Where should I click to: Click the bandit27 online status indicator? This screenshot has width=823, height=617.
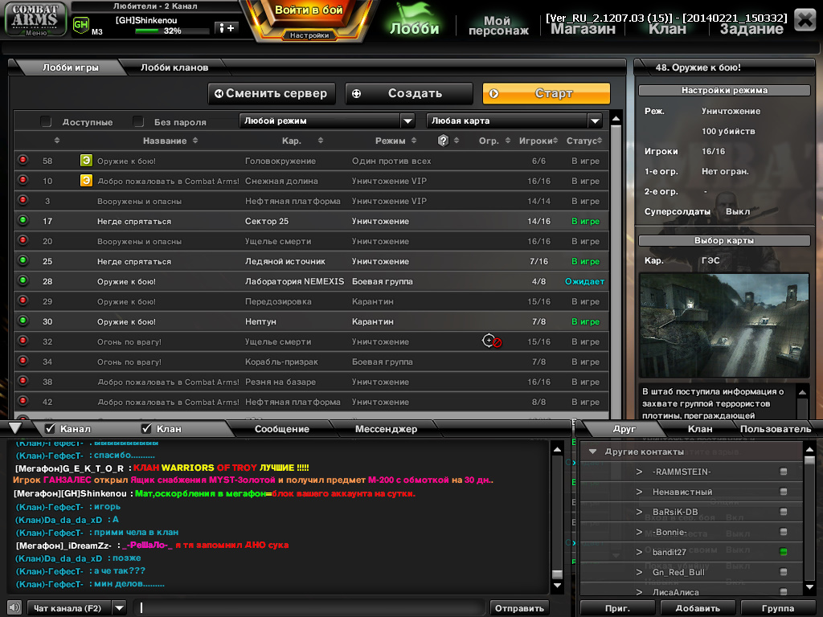click(x=783, y=551)
